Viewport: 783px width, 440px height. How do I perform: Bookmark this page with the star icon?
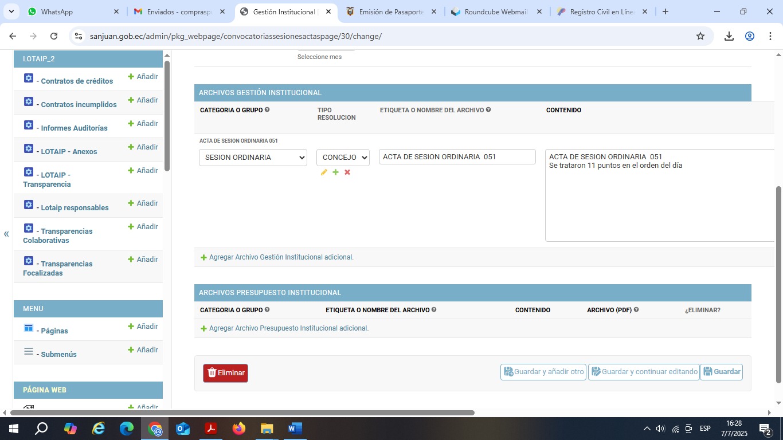[x=700, y=36]
